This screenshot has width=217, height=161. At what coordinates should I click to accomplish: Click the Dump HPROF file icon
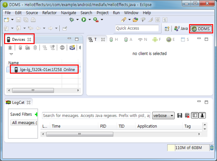click(27, 48)
